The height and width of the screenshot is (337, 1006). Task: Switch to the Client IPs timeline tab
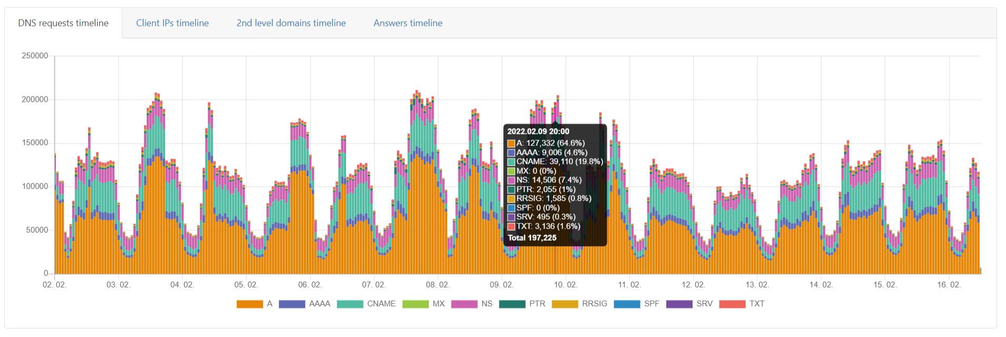tap(173, 23)
